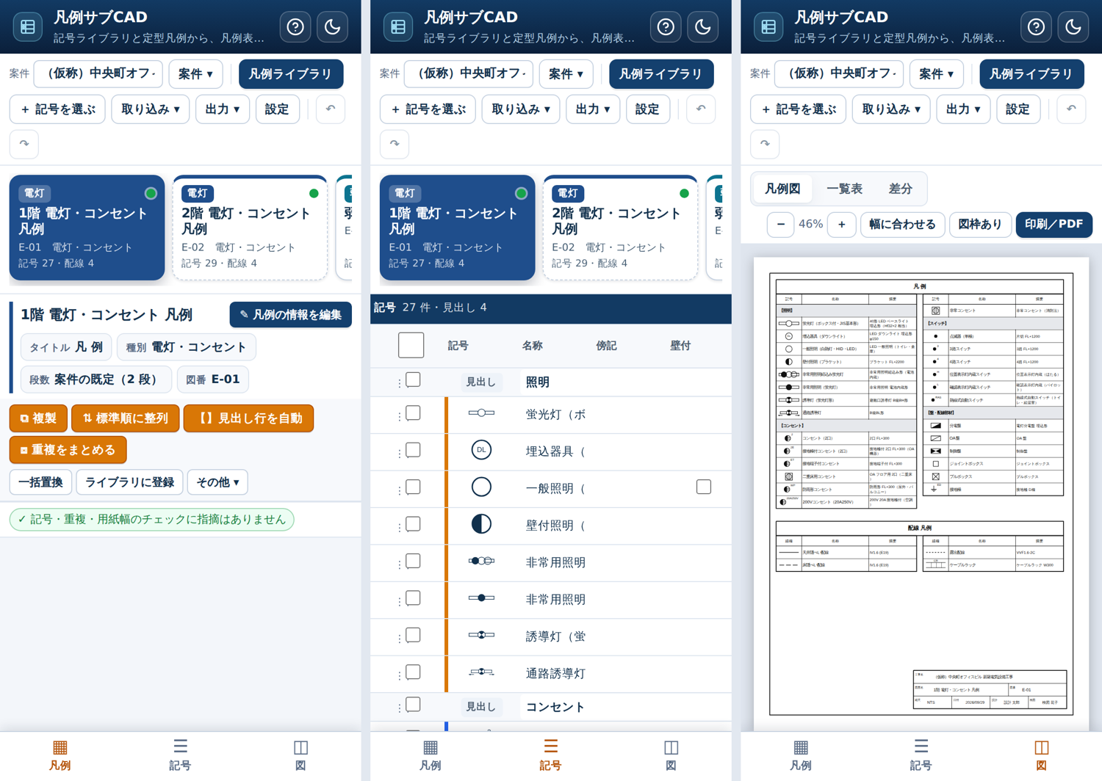Click the drag handle of the 壁付照明 row

(x=399, y=528)
